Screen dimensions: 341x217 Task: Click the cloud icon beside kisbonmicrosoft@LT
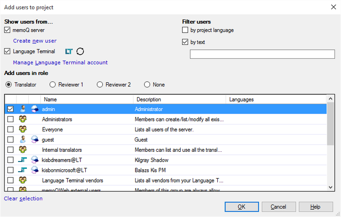(35, 170)
